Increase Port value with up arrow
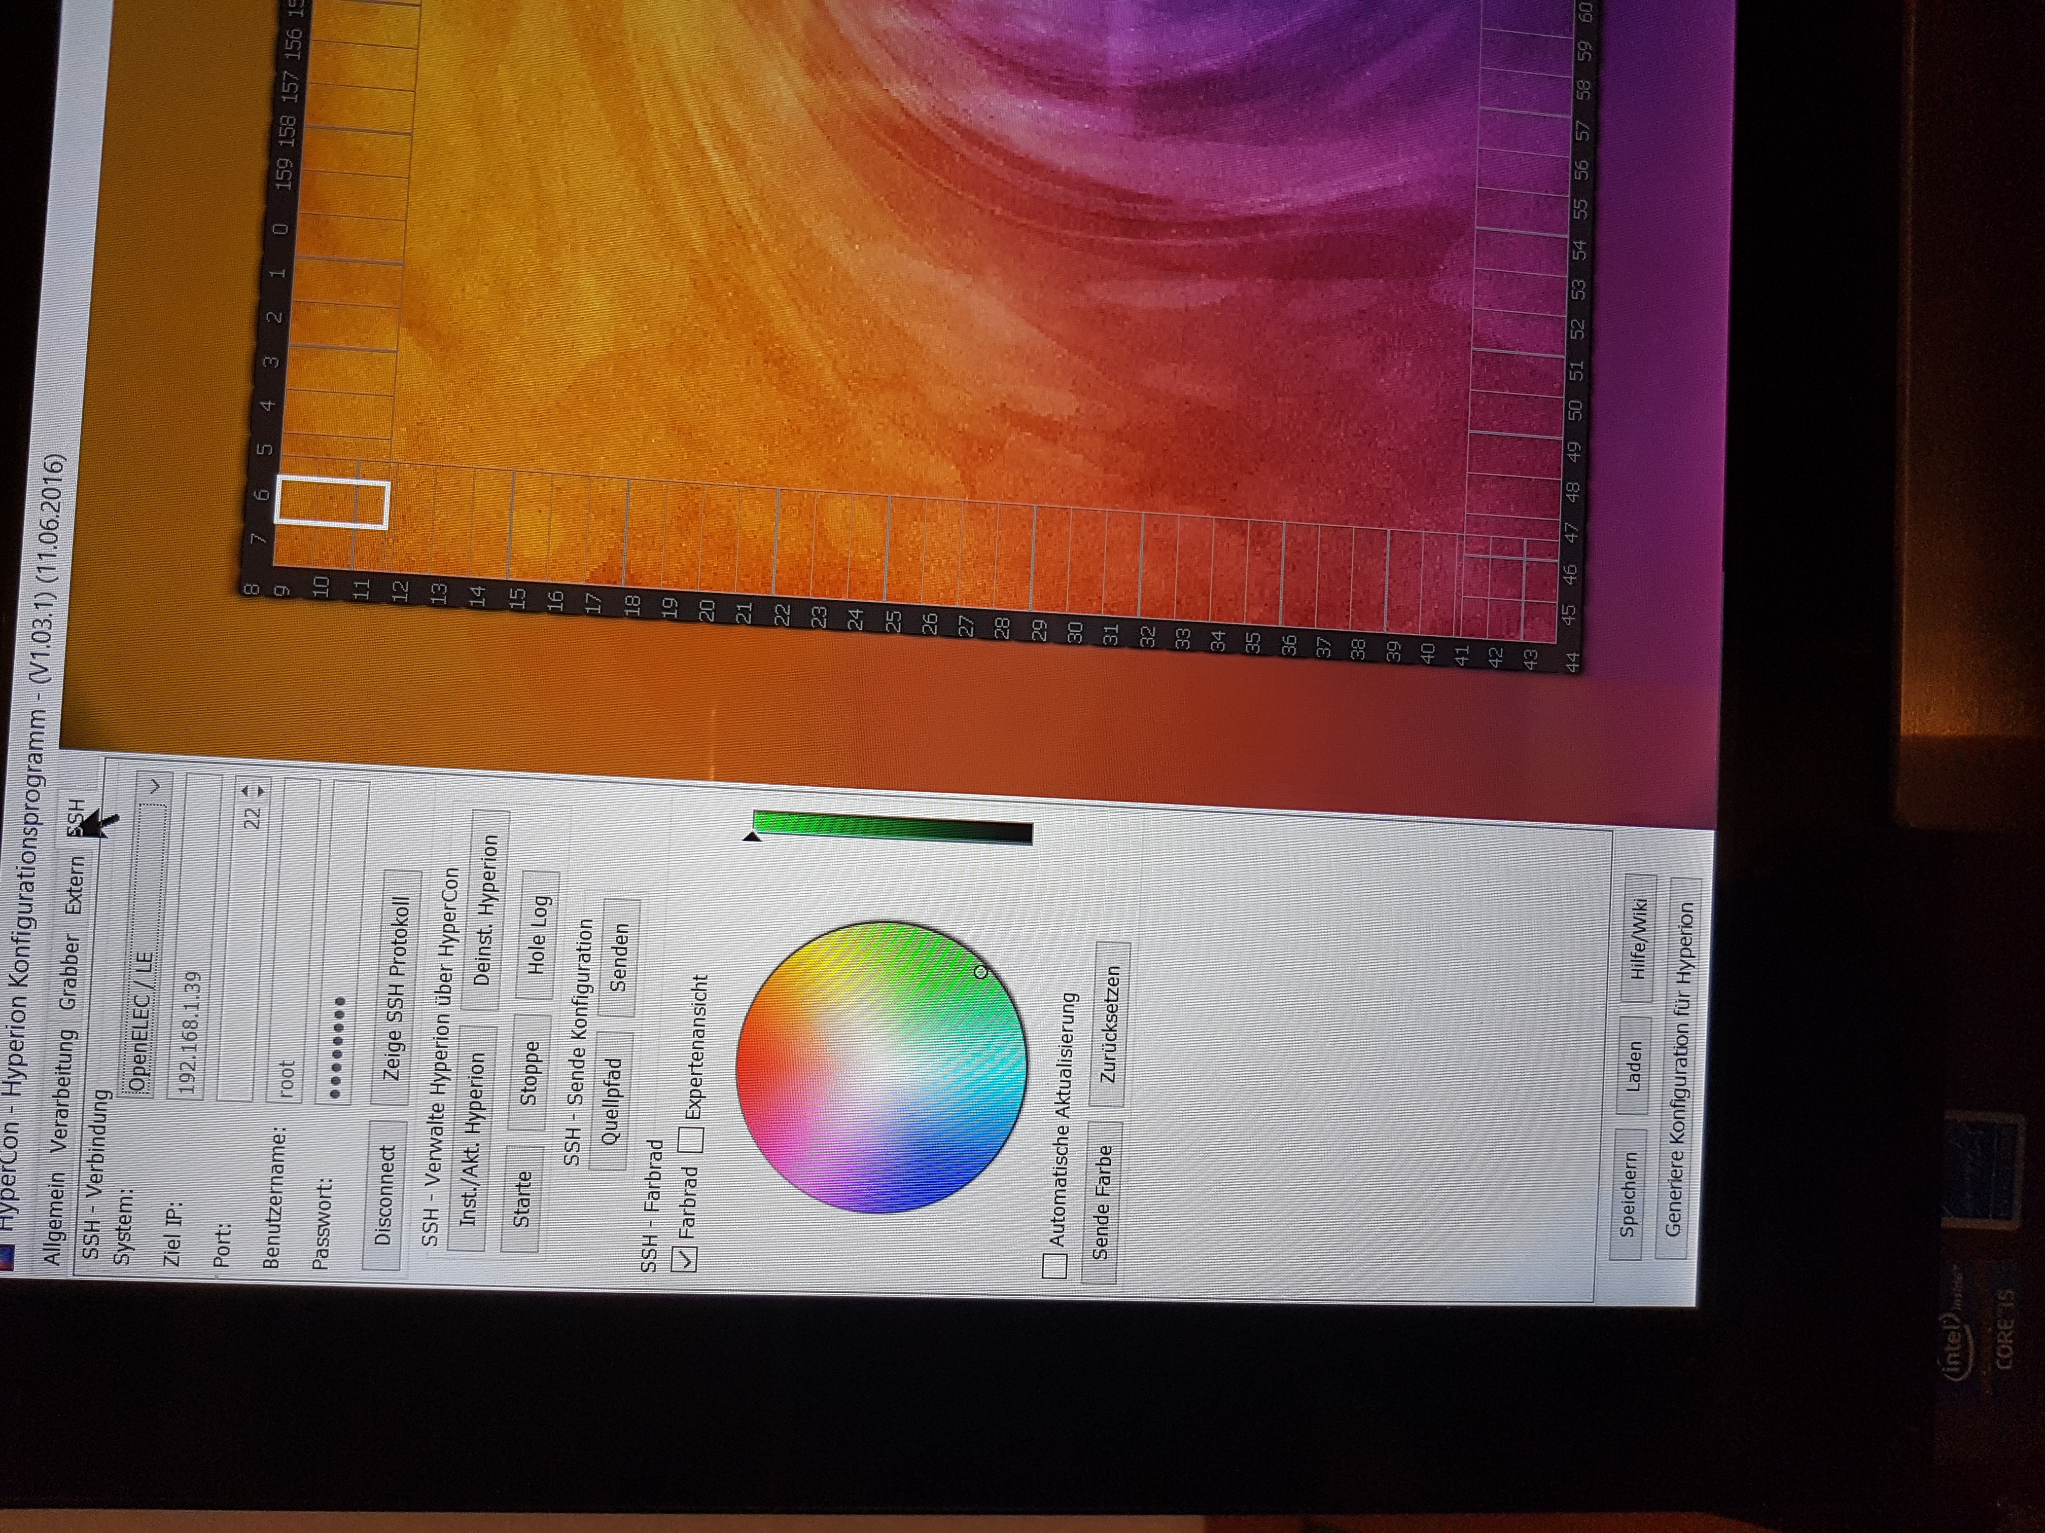The height and width of the screenshot is (1533, 2045). pos(246,790)
